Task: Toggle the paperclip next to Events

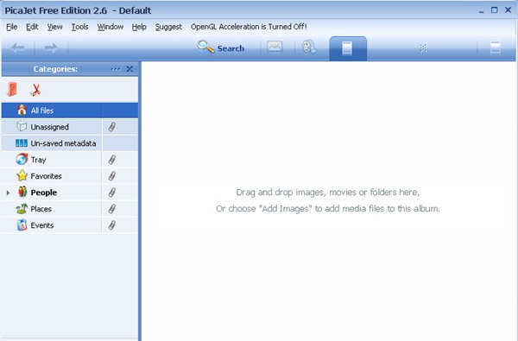Action: (112, 225)
